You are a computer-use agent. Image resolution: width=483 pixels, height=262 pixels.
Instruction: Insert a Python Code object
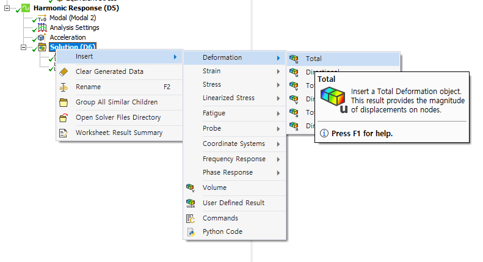coord(234,232)
